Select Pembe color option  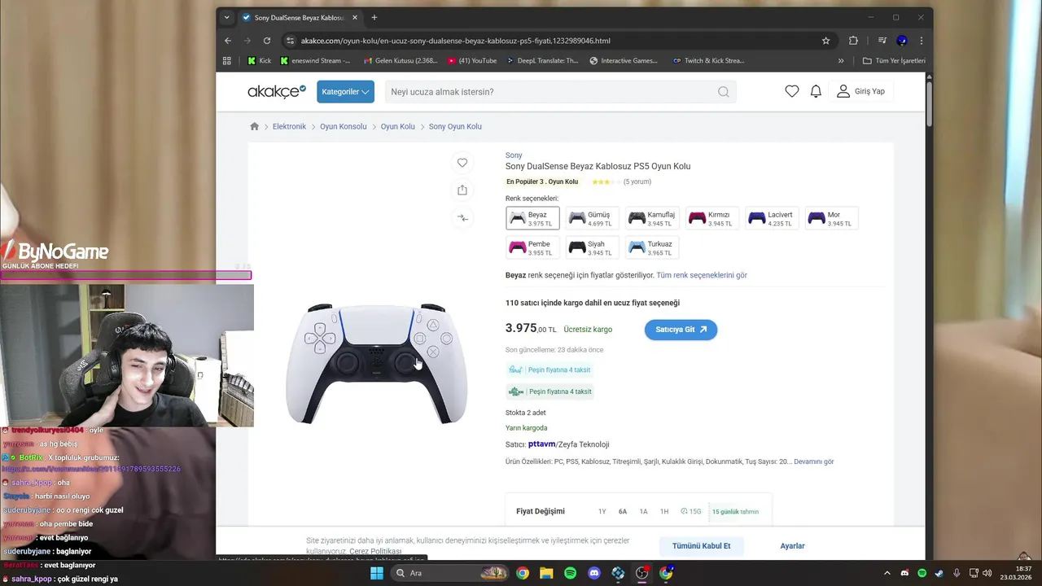click(532, 247)
